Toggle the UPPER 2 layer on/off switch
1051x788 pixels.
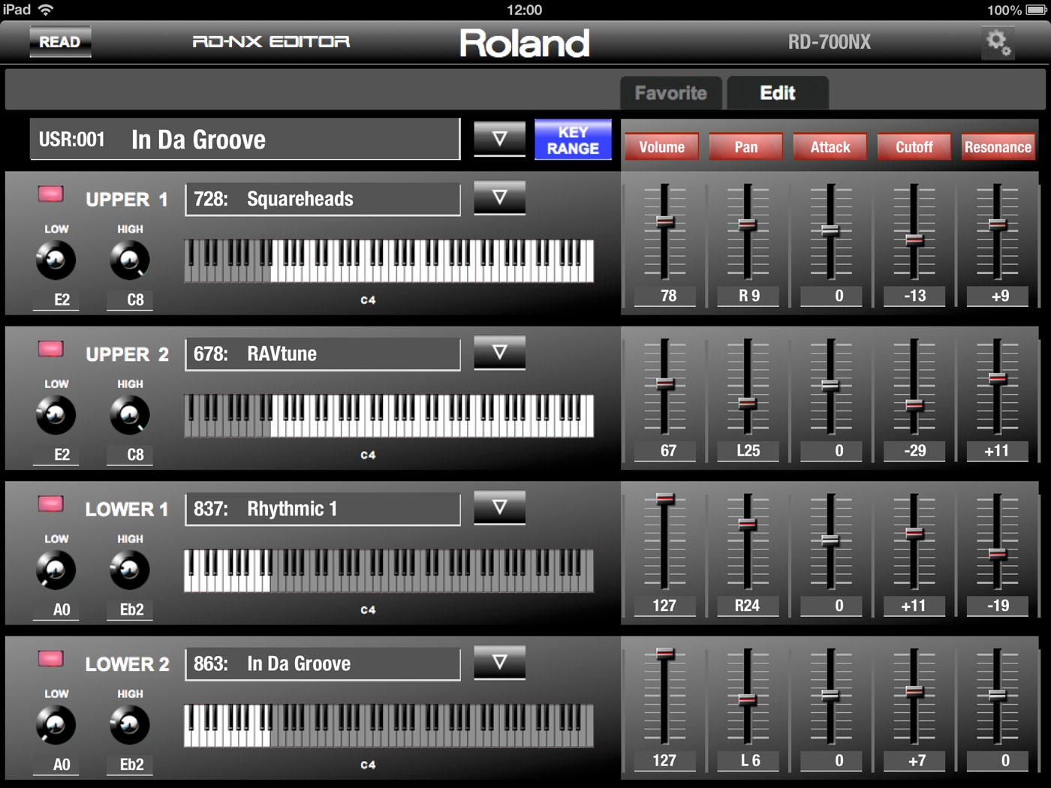51,349
